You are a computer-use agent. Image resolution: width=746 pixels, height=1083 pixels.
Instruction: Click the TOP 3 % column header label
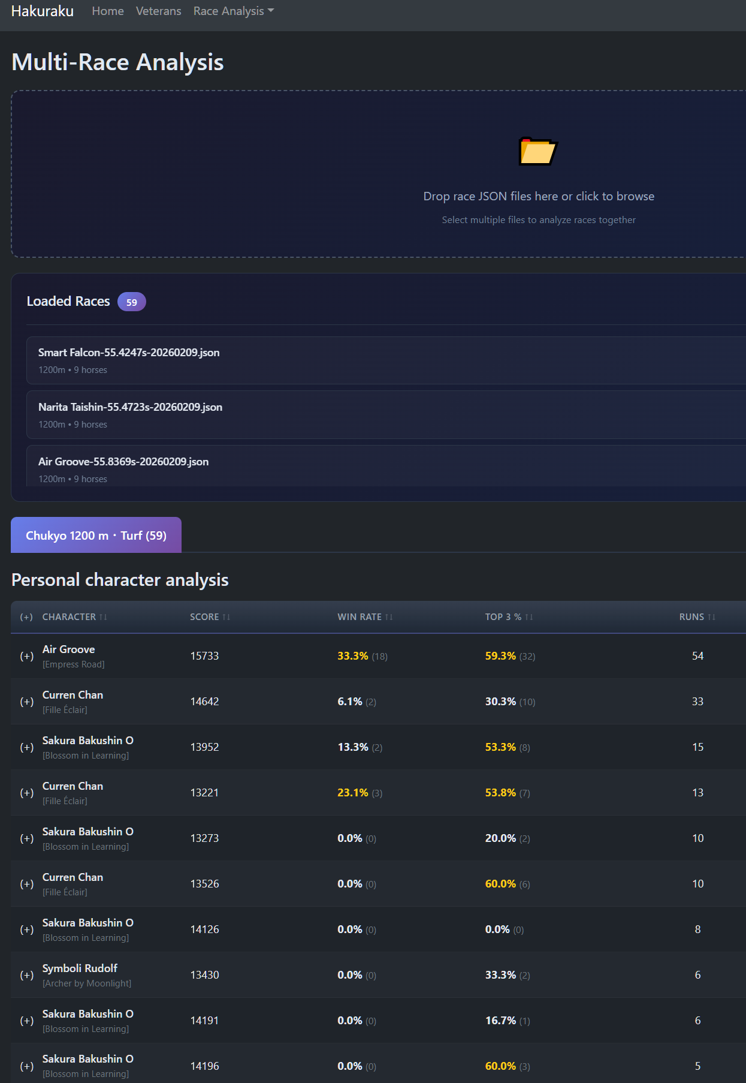[x=503, y=617]
